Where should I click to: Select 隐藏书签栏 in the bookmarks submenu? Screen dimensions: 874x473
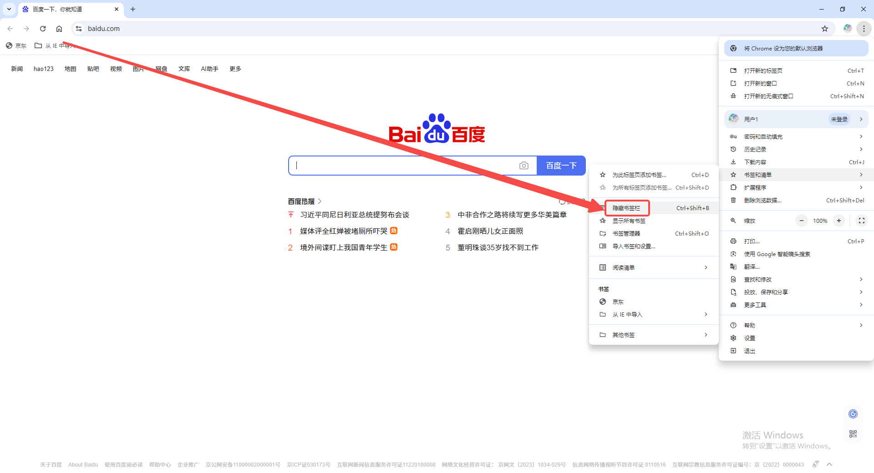coord(654,208)
